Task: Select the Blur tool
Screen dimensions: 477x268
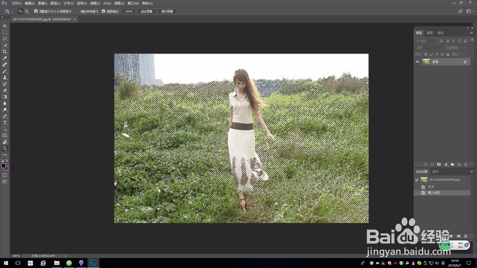Action: pos(5,103)
